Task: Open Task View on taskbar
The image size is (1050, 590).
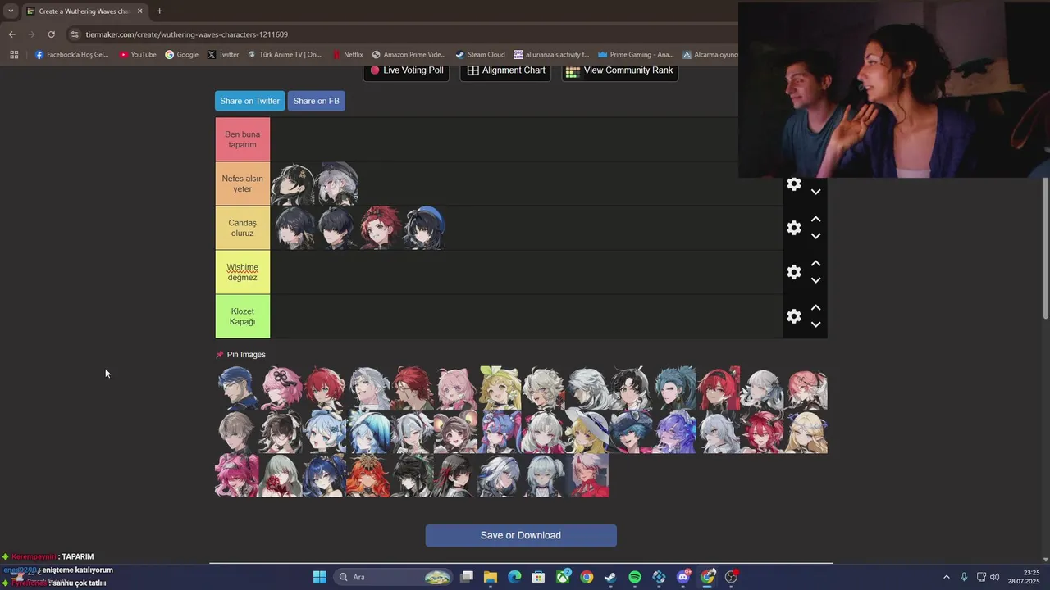Action: (466, 577)
